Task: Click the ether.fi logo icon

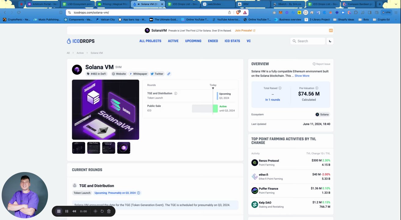Action: point(255,177)
